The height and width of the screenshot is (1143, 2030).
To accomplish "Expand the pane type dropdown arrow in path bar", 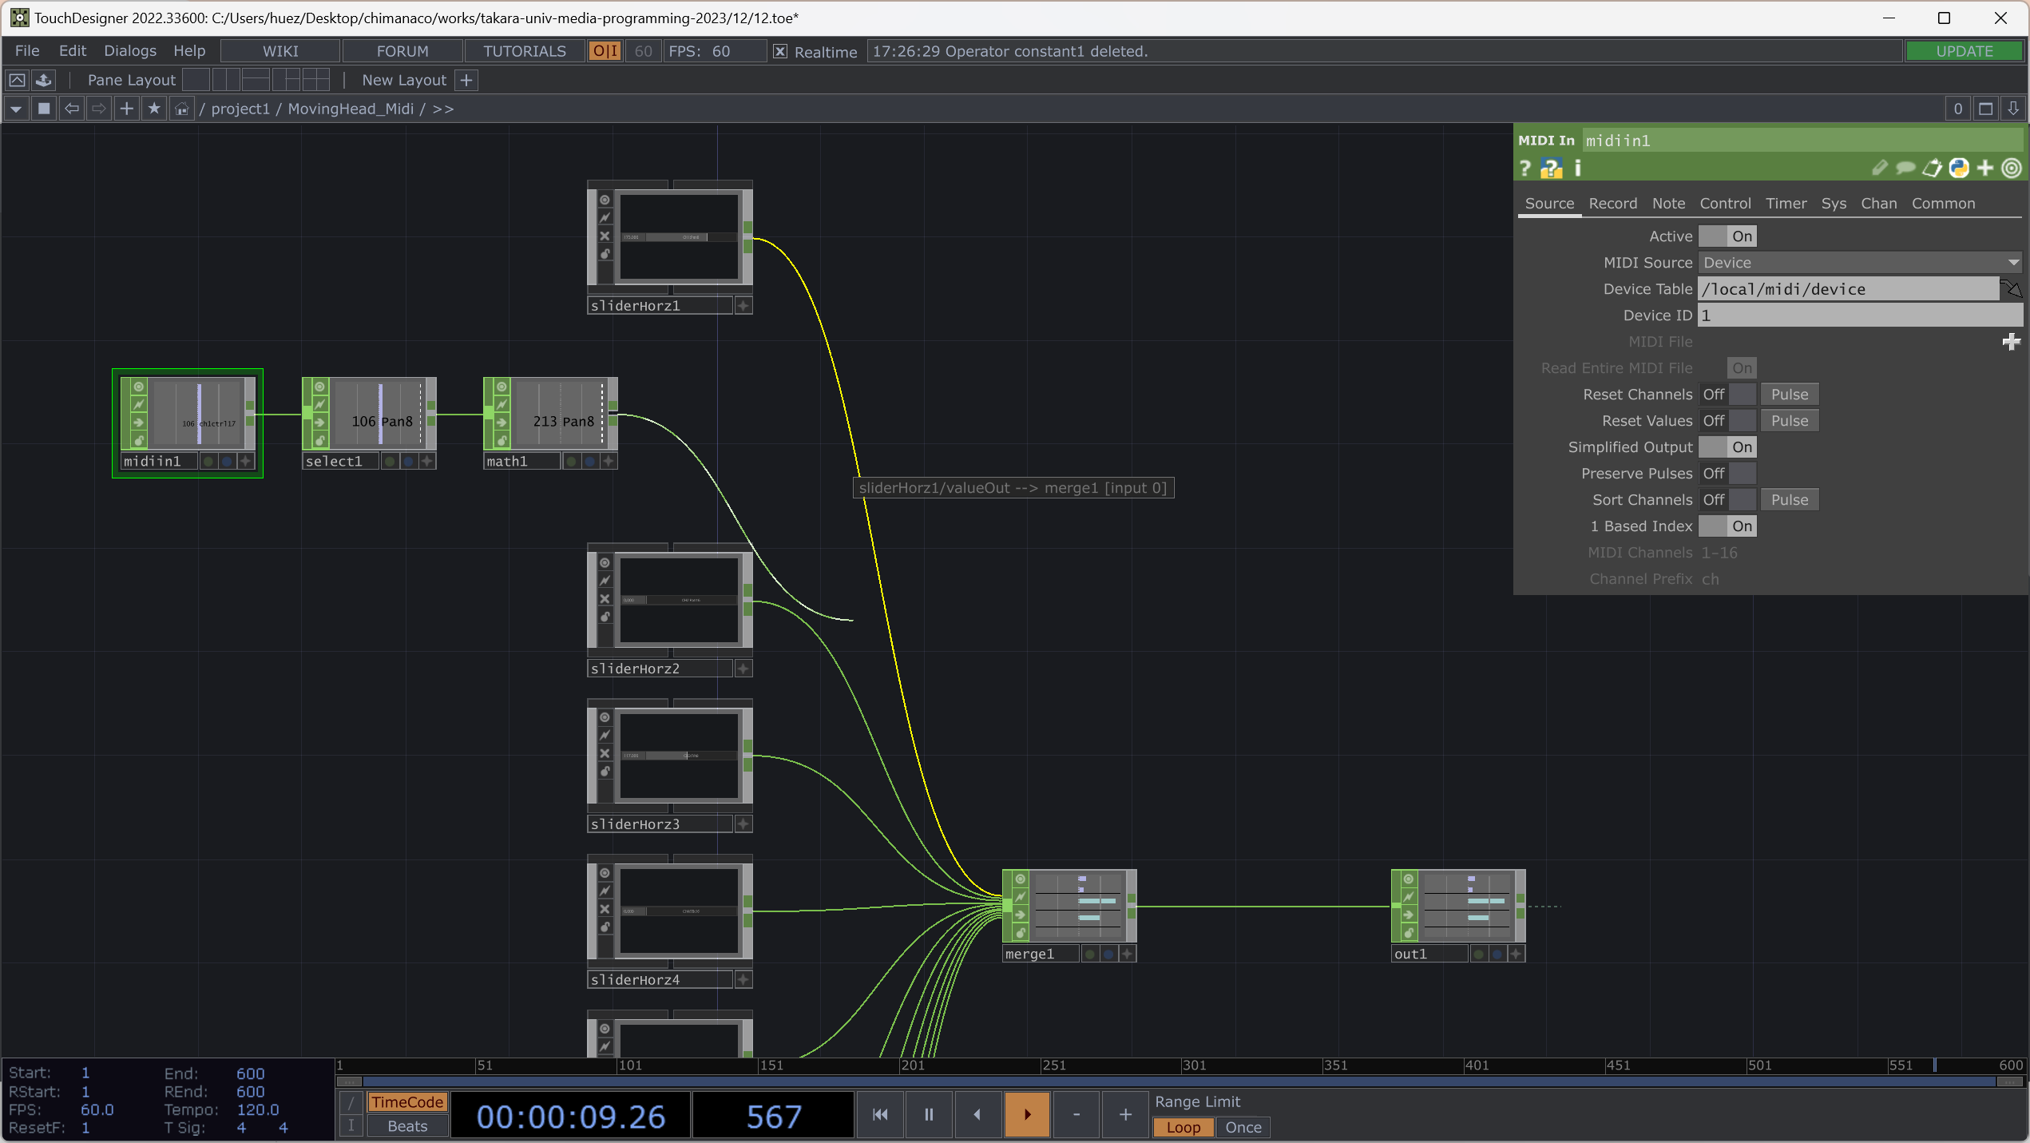I will 16,109.
